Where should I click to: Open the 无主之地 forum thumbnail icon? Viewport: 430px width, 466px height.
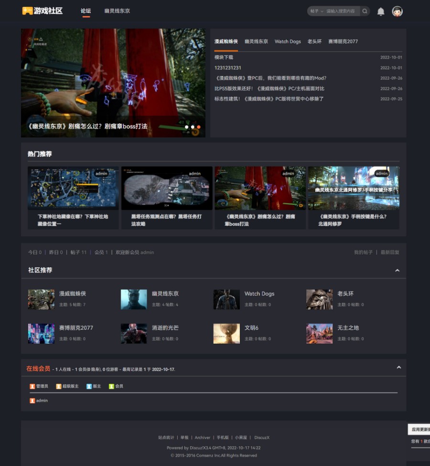click(x=320, y=334)
